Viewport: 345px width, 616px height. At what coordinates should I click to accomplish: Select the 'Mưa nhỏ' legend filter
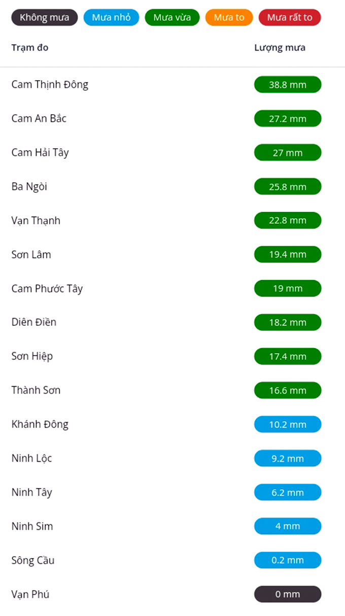(x=111, y=17)
